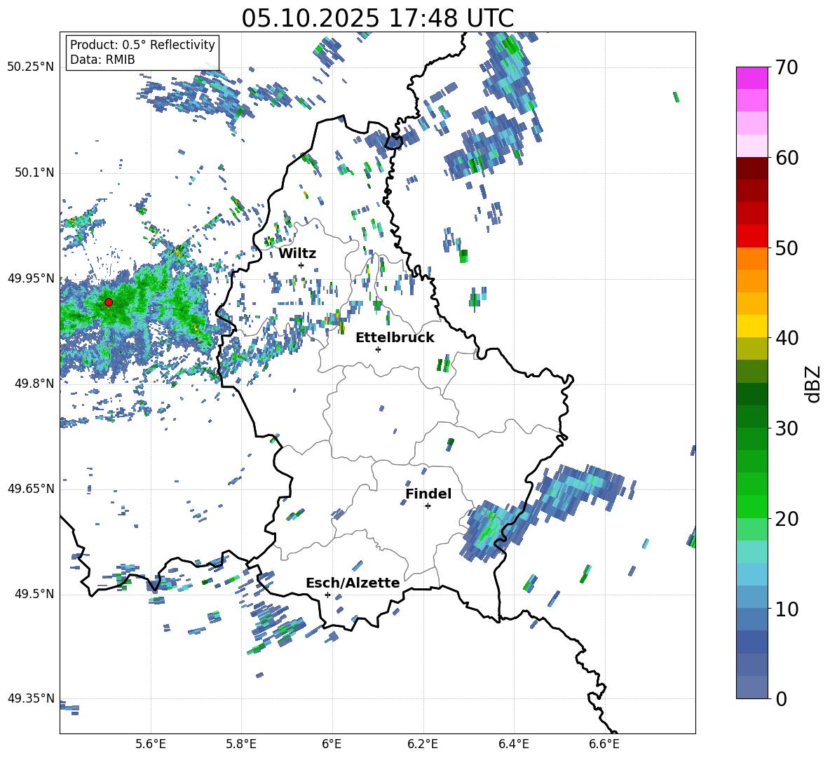Screen dimensions: 830x758
Task: Select the Wiltz label on map
Action: [297, 254]
